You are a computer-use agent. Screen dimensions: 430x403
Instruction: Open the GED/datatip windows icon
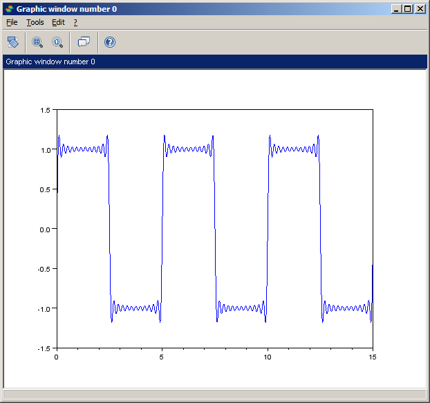pos(84,42)
